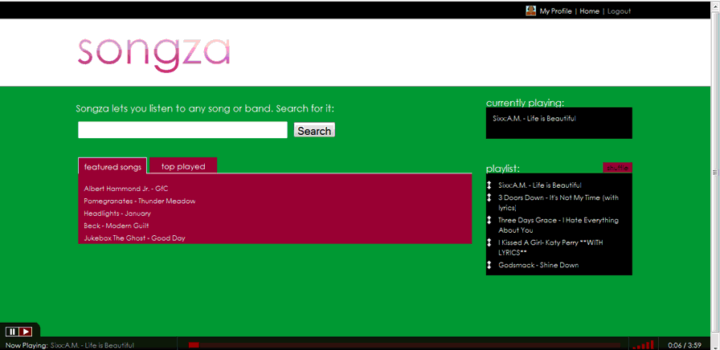Click the Logout link
Screen dimensions: 720x350
coord(619,11)
